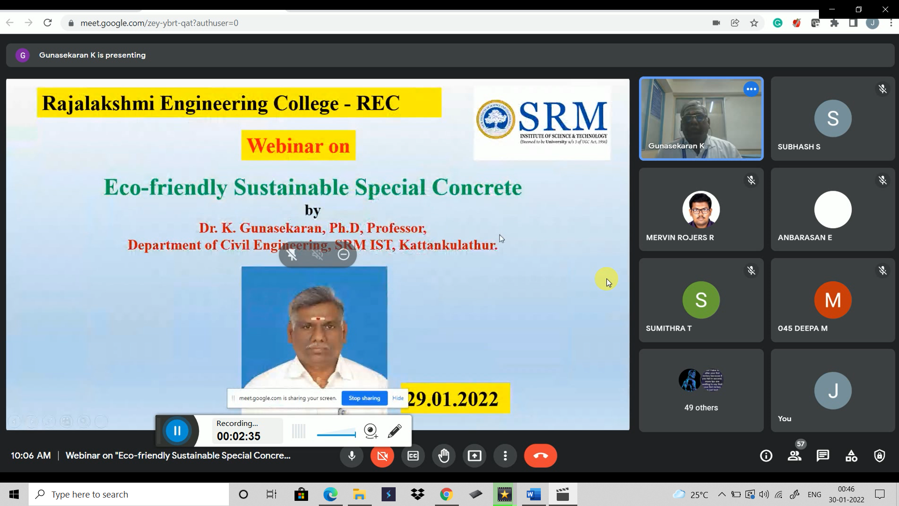
Task: Select MERVIN ROJERS R participant tile
Action: [701, 209]
